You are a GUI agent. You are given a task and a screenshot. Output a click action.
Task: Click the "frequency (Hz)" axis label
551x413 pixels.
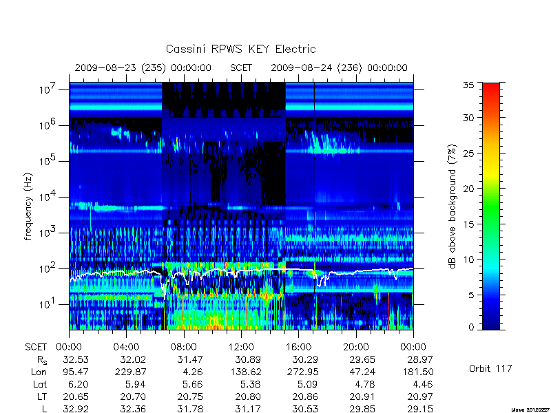[x=28, y=206]
